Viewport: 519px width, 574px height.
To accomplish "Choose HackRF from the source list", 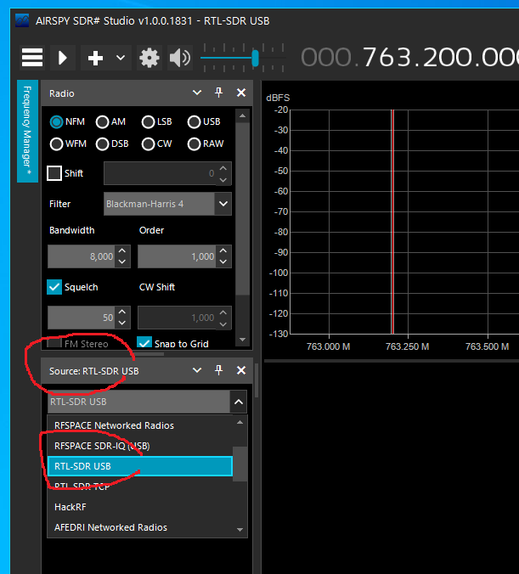I will coord(71,507).
